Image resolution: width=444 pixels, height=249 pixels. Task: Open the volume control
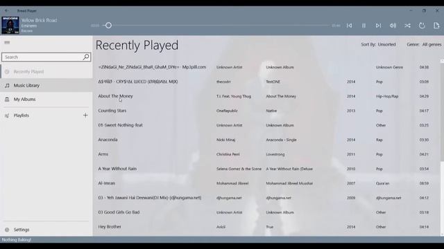(x=393, y=26)
